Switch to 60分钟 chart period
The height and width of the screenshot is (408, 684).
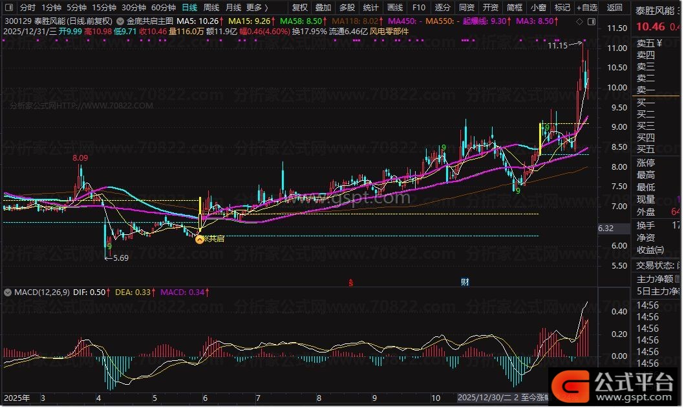[x=163, y=8]
